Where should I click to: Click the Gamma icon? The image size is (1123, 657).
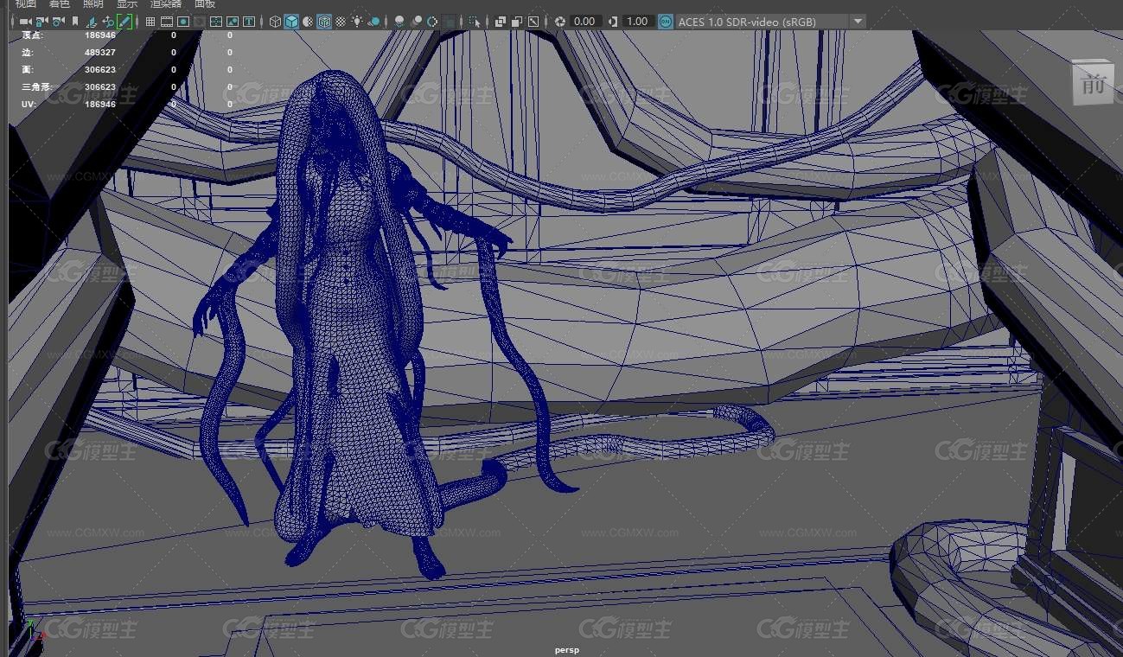(x=613, y=22)
